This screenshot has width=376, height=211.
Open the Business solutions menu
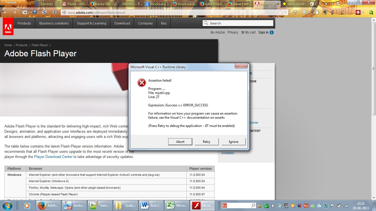click(54, 23)
